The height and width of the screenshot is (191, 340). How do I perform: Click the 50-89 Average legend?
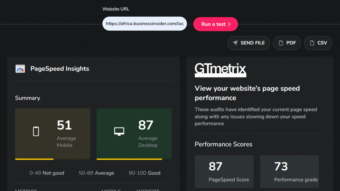[97, 173]
